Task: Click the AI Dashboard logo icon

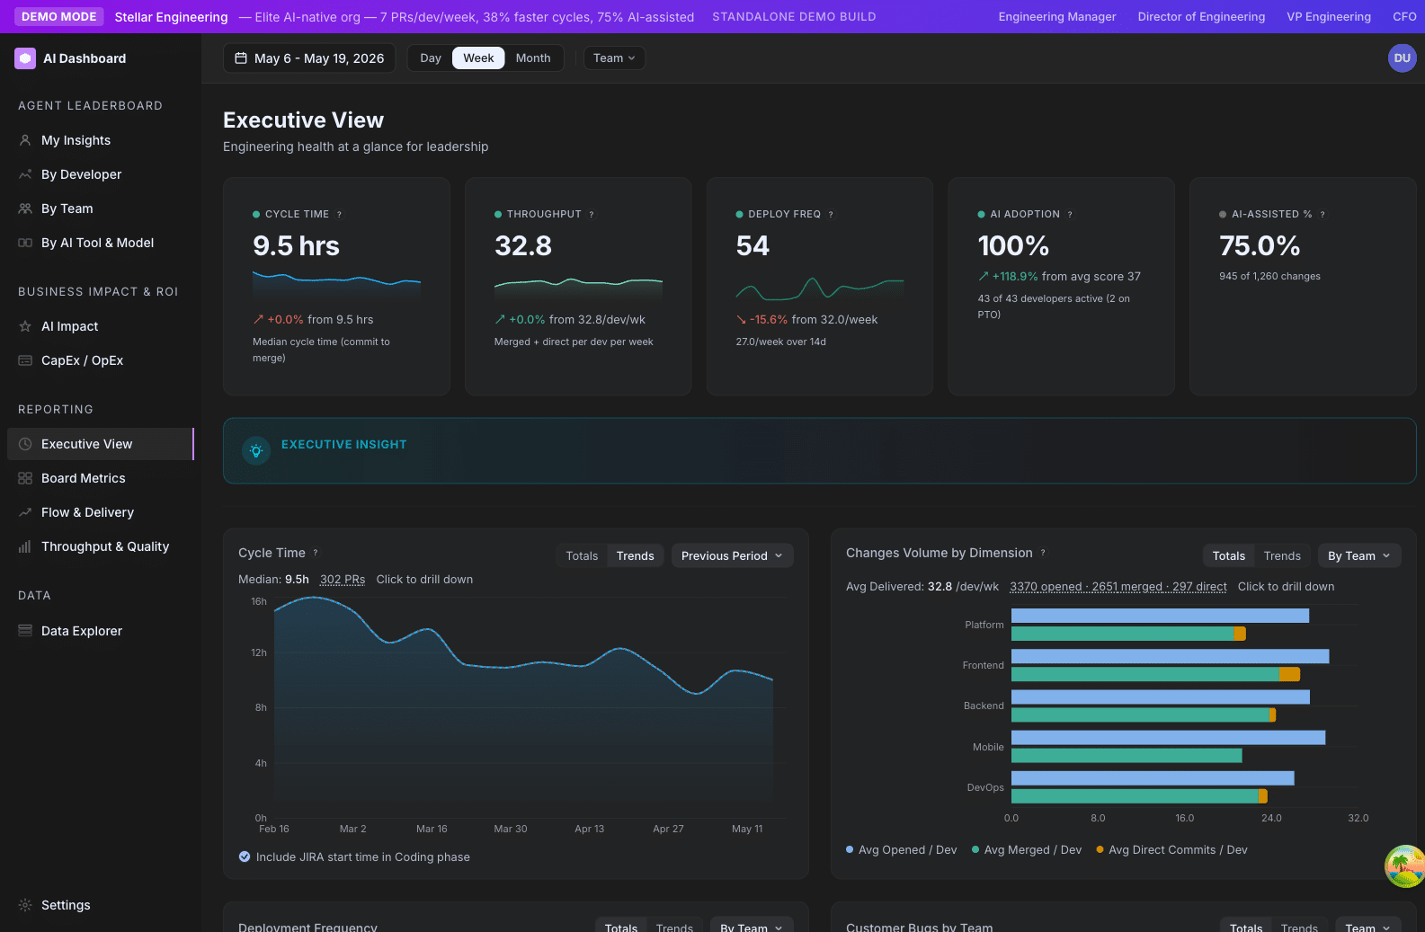Action: [25, 58]
